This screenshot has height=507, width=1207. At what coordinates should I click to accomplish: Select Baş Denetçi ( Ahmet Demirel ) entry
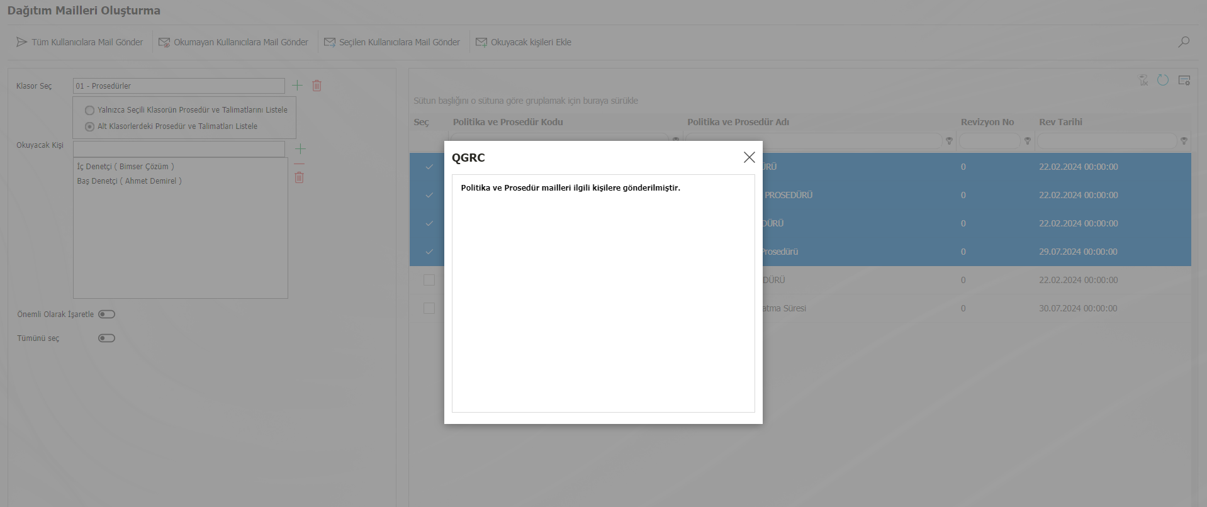click(x=129, y=181)
